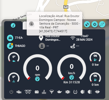Select the route waypoint icon
109x100 pixels.
point(73,46)
